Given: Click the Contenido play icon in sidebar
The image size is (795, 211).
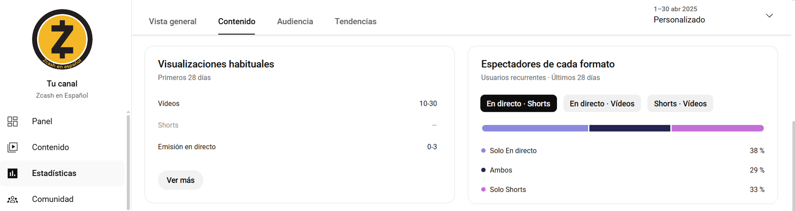Looking at the screenshot, I should point(13,147).
